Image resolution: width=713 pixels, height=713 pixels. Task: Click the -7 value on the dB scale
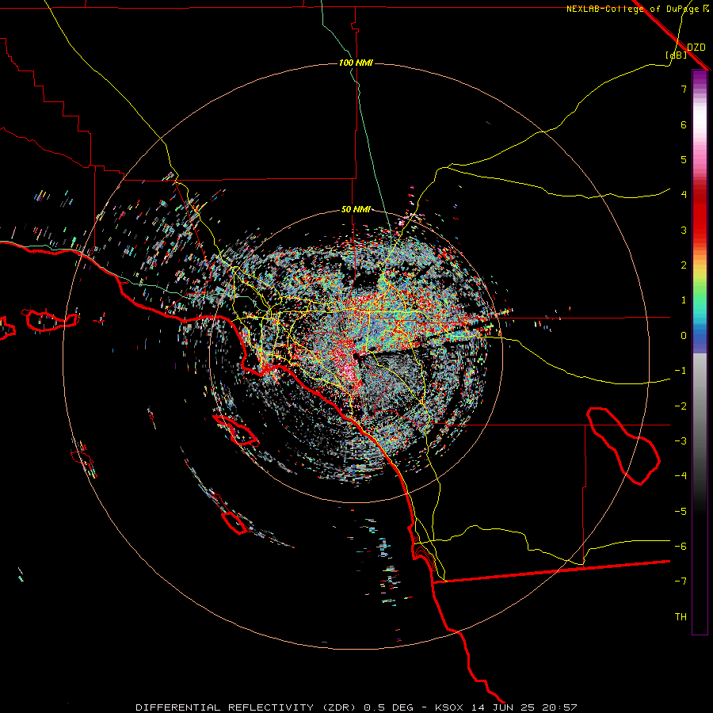(681, 581)
